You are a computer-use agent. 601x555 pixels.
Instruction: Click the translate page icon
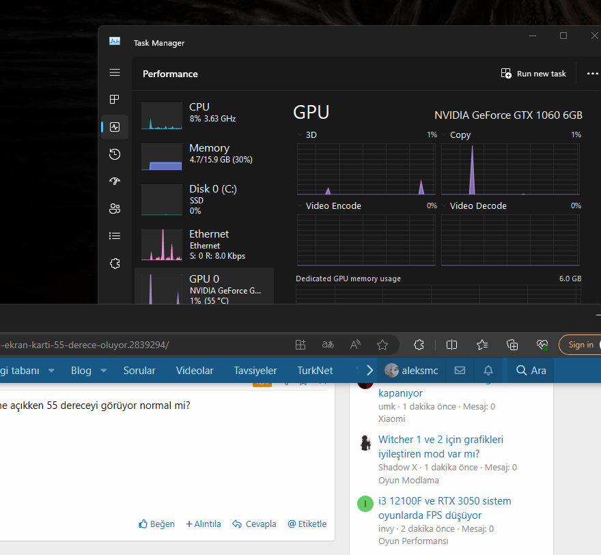click(328, 345)
